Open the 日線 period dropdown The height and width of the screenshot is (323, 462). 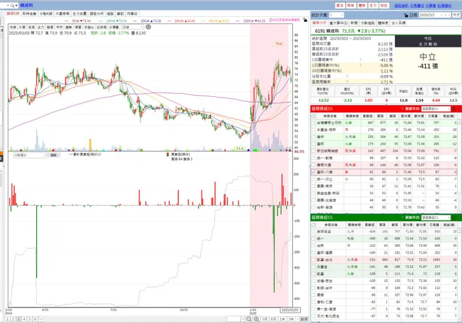[132, 27]
